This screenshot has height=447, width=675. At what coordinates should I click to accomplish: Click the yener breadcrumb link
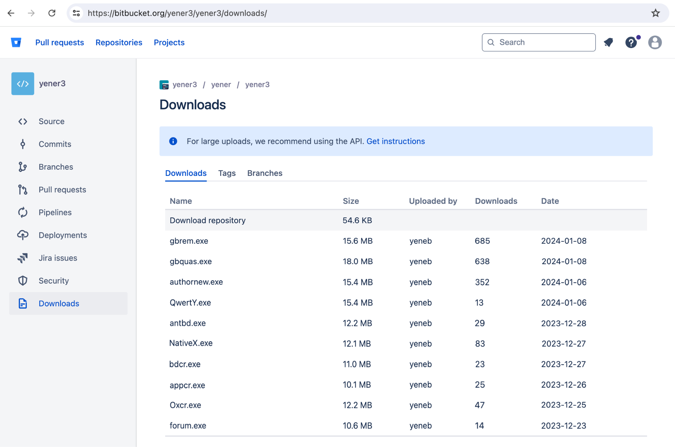pyautogui.click(x=221, y=84)
